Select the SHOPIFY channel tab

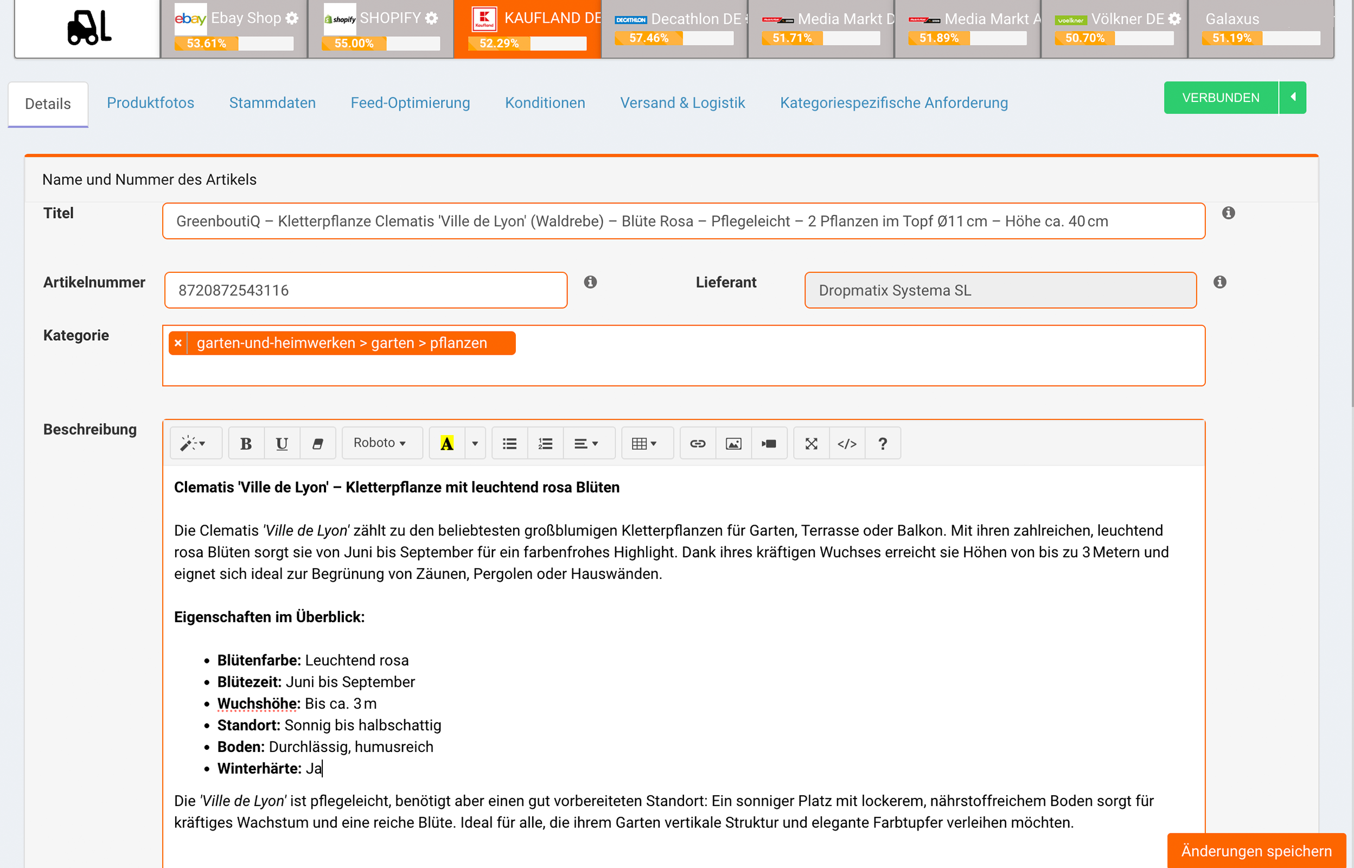pos(381,28)
